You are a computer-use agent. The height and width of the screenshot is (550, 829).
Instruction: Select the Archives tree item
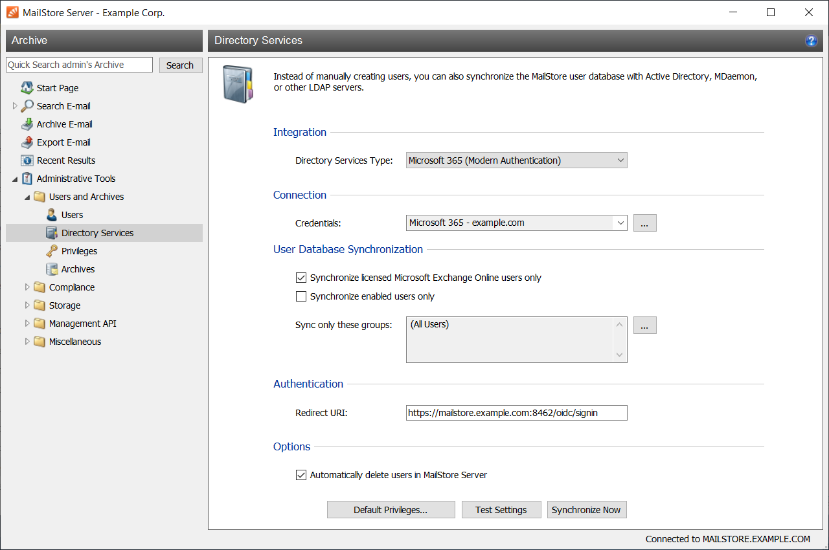[78, 269]
